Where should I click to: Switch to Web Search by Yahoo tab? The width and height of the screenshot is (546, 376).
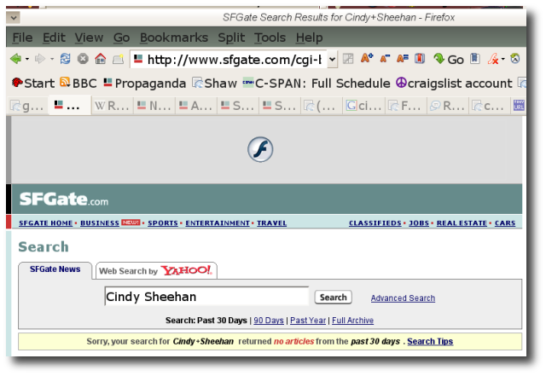tap(155, 271)
